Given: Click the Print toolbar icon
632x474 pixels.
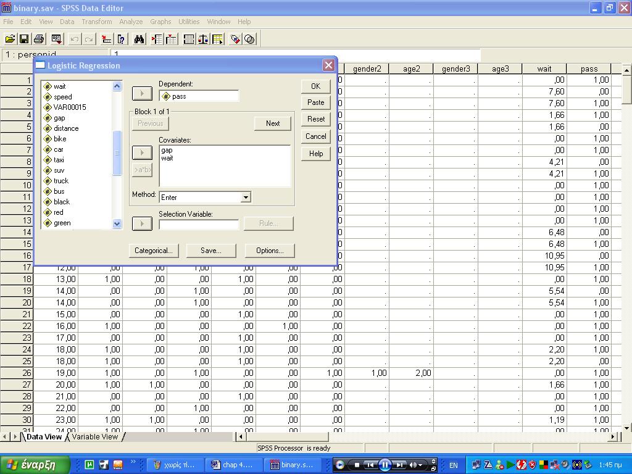Looking at the screenshot, I should 39,39.
